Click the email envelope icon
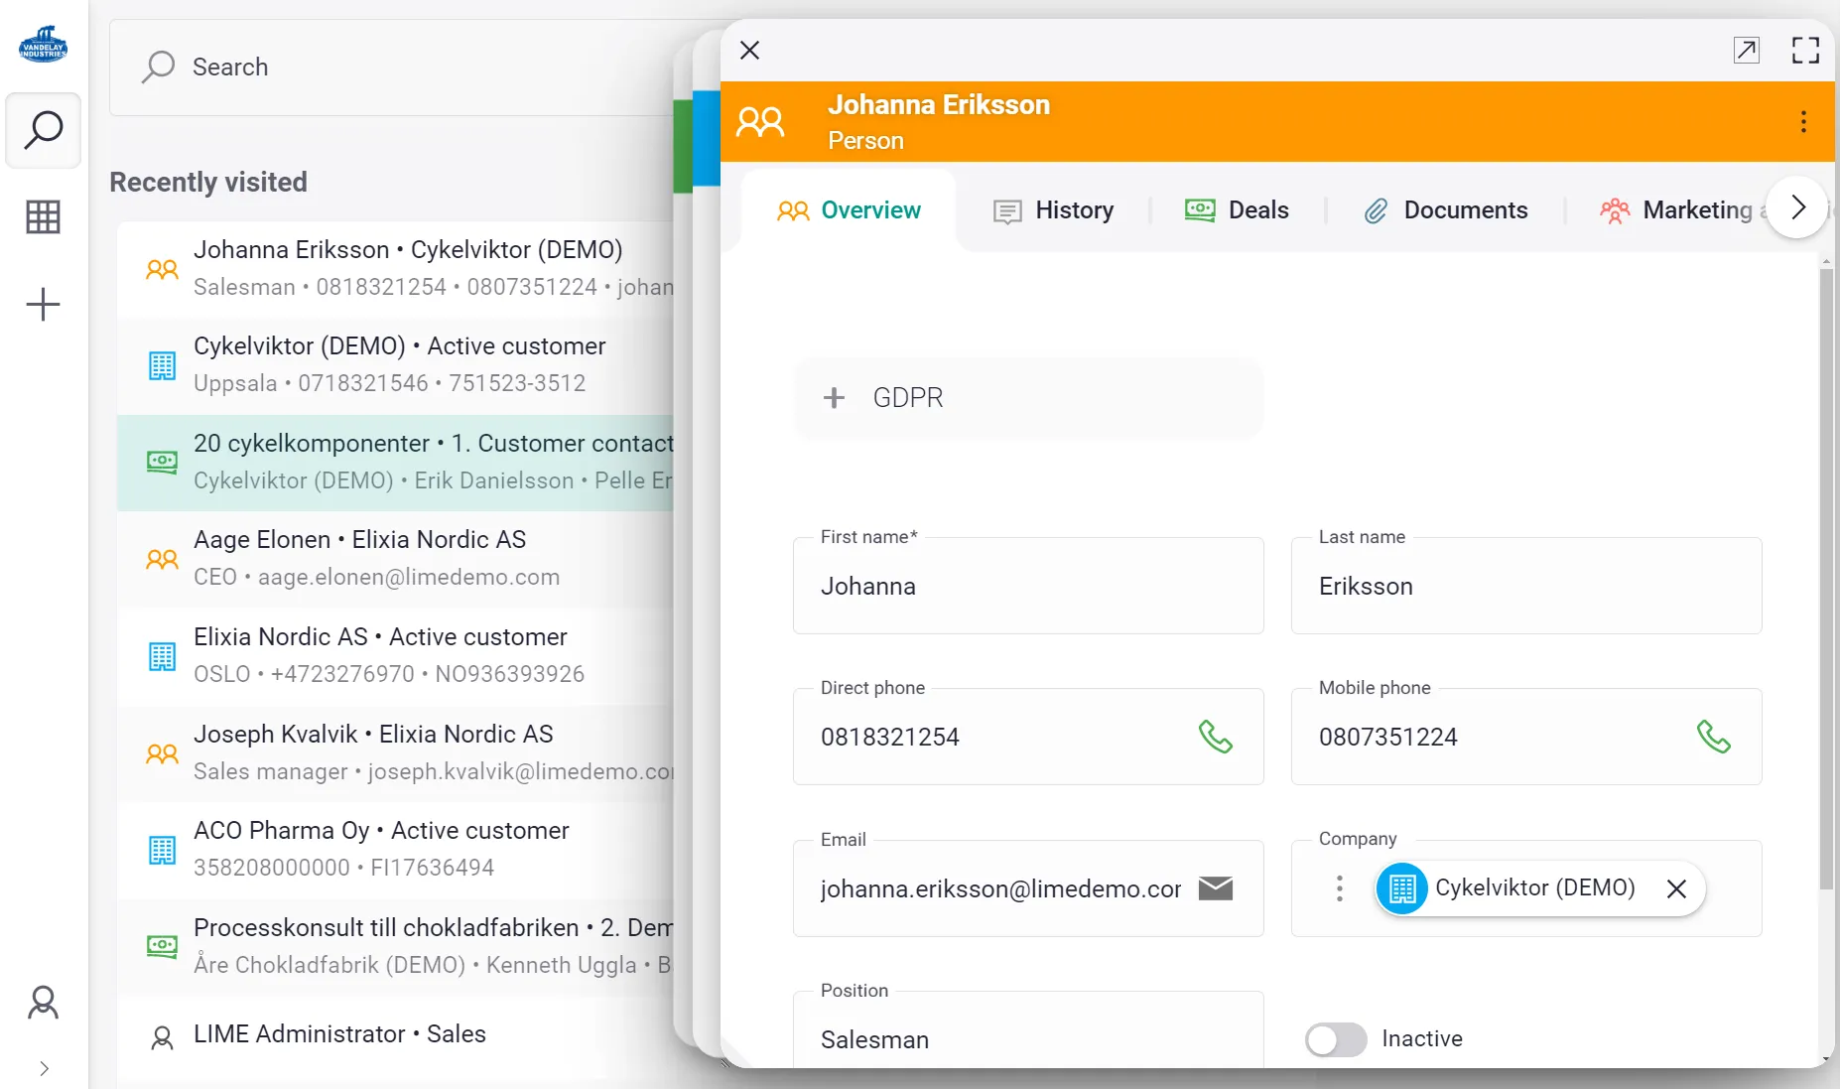1840x1089 pixels. pos(1215,888)
